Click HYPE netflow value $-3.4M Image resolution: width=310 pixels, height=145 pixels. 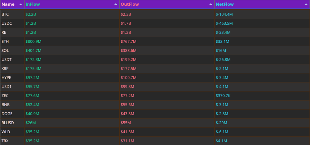click(222, 78)
